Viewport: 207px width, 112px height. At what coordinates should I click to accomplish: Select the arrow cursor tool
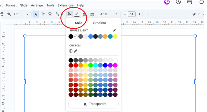pos(36,14)
